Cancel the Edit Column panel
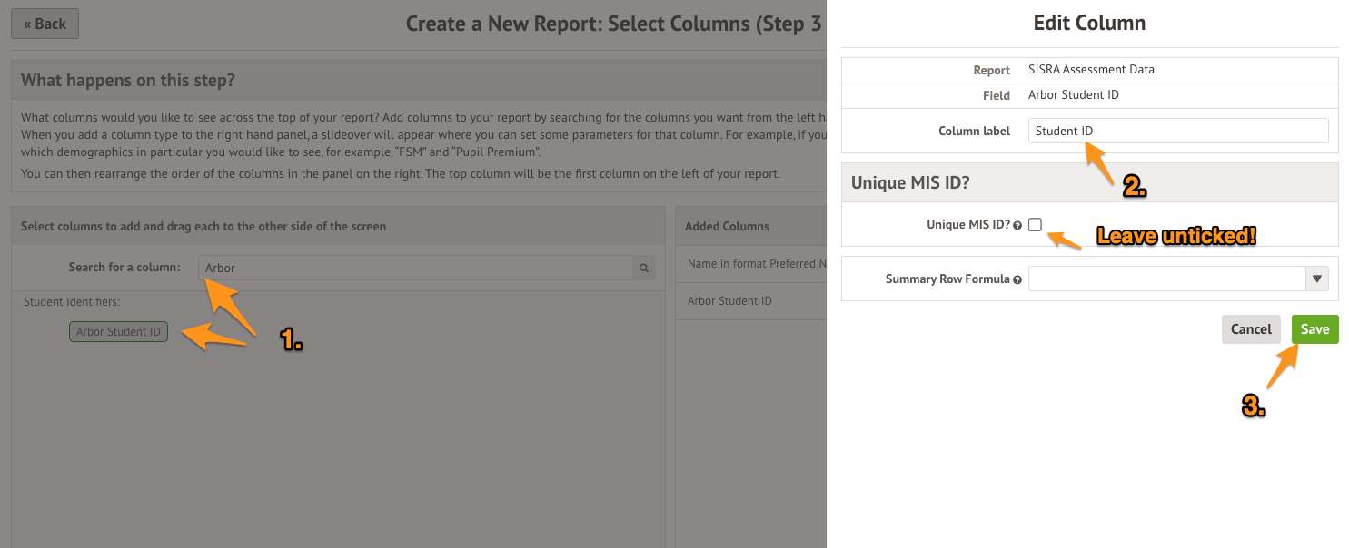 point(1250,329)
